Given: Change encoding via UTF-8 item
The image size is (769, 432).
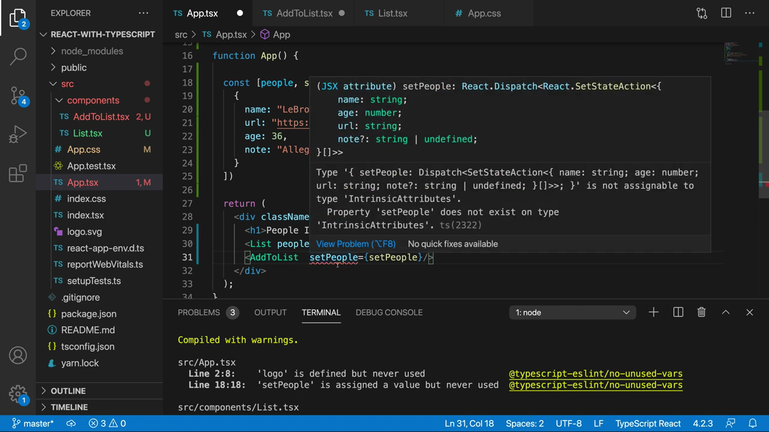Looking at the screenshot, I should (568, 423).
